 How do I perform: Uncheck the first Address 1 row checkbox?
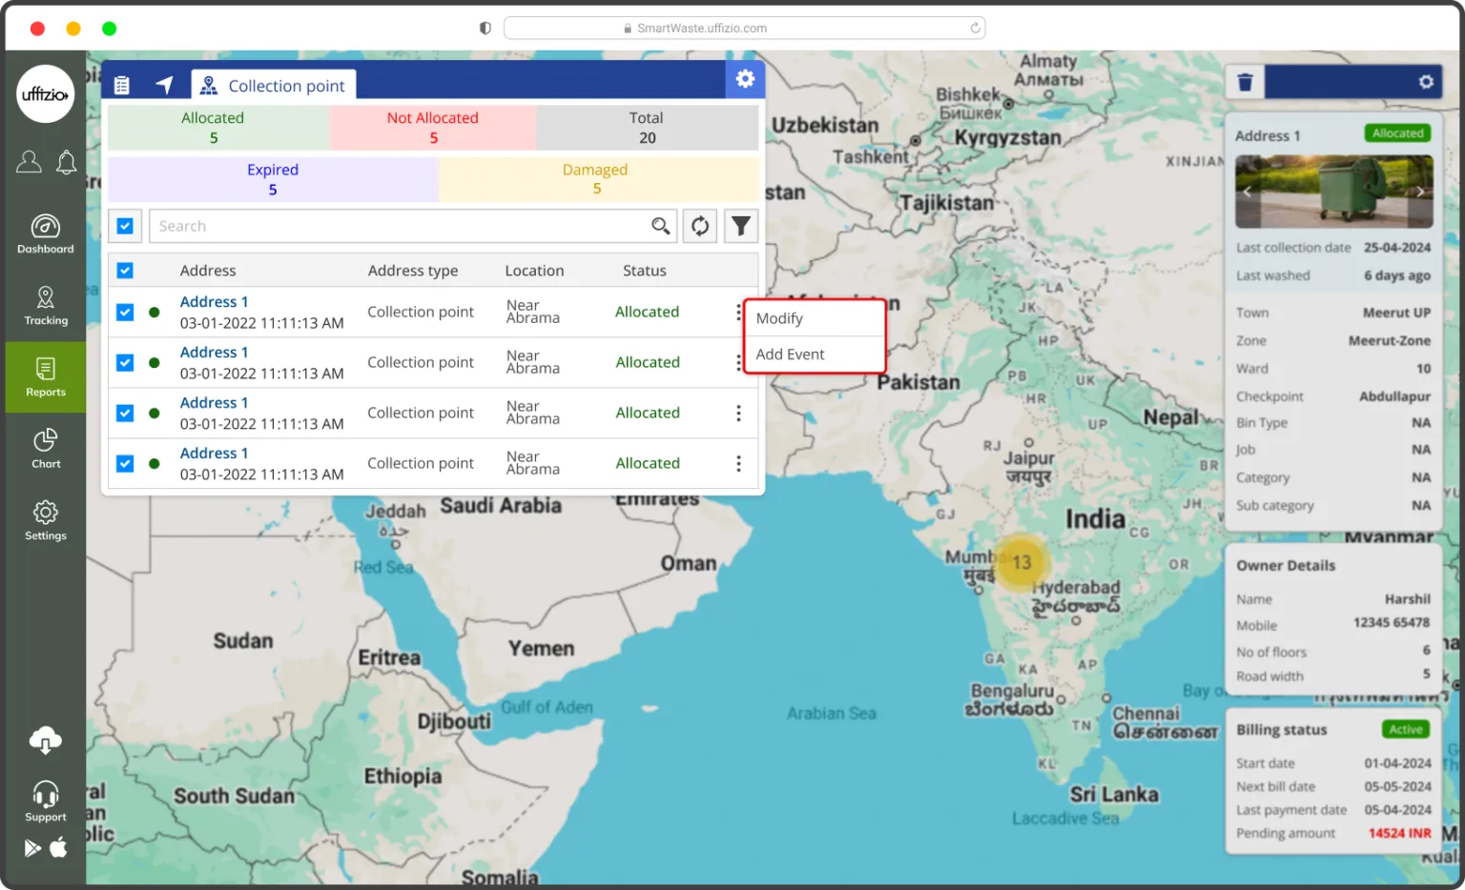point(125,312)
